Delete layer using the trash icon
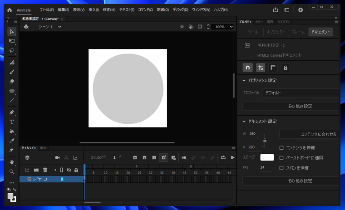345x210 pixels. point(45,170)
